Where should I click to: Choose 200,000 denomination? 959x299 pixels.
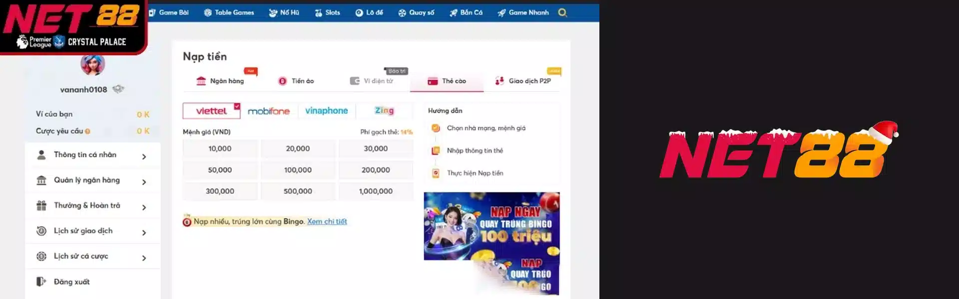pyautogui.click(x=376, y=170)
